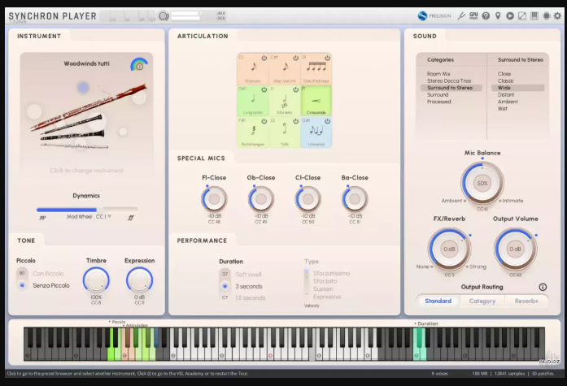Toggle power button on Trills tile
The width and height of the screenshot is (567, 386).
pyautogui.click(x=295, y=121)
